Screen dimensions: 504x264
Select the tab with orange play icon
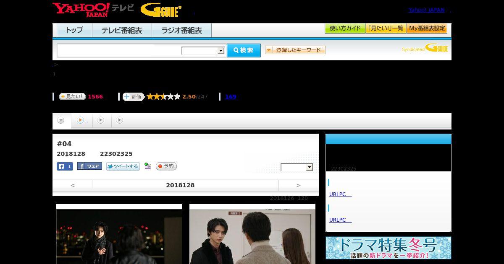point(81,120)
